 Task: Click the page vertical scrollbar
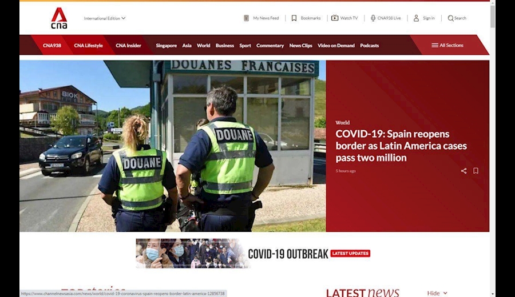(493, 17)
